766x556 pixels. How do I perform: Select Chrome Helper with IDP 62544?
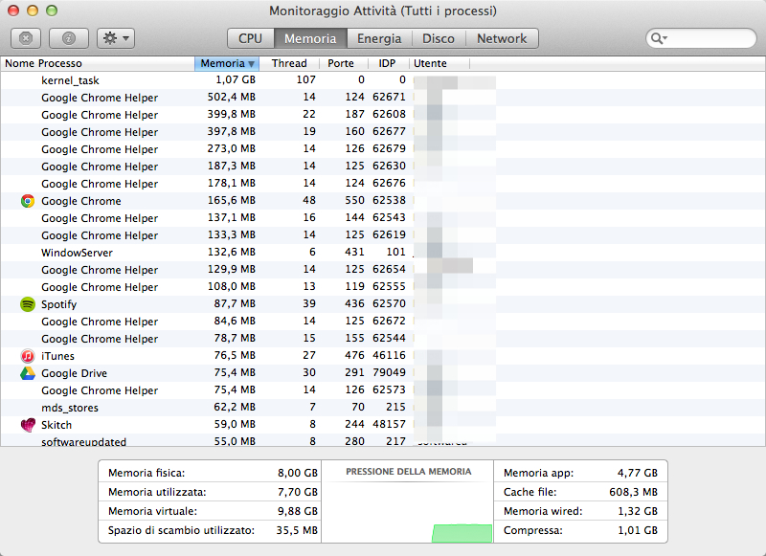click(383, 339)
